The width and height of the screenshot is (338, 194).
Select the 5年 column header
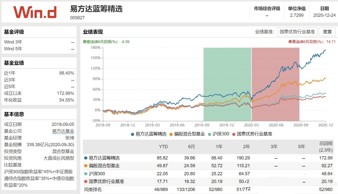[x=301, y=147]
